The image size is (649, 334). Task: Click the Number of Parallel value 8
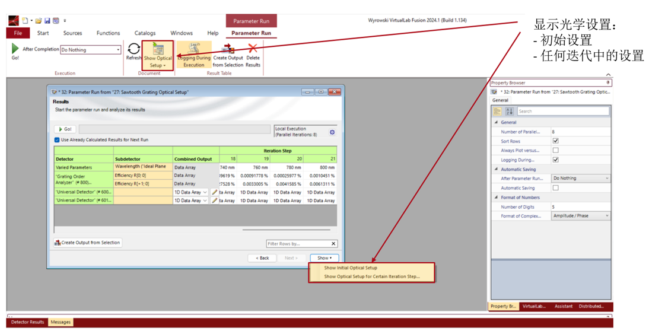[x=580, y=132]
